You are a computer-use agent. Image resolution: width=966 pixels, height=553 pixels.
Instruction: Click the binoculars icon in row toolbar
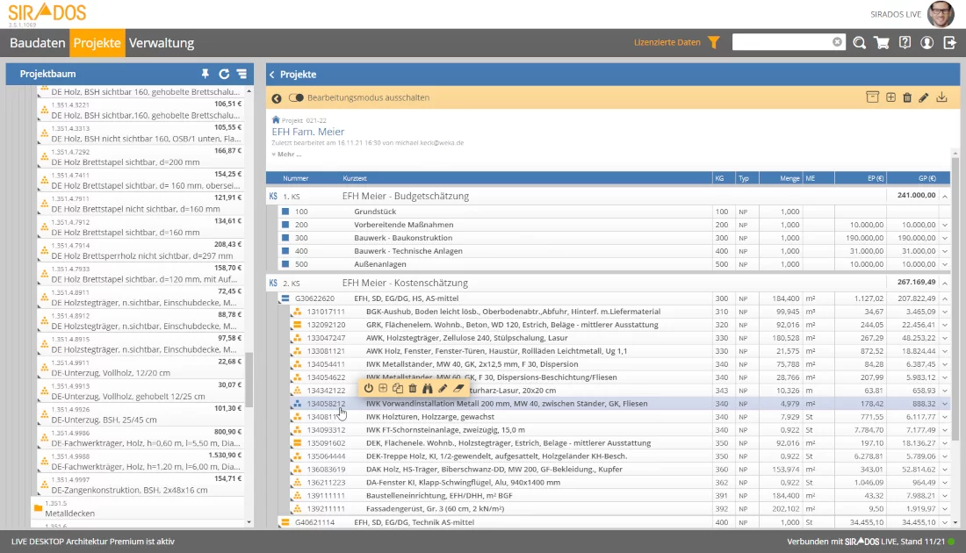428,388
